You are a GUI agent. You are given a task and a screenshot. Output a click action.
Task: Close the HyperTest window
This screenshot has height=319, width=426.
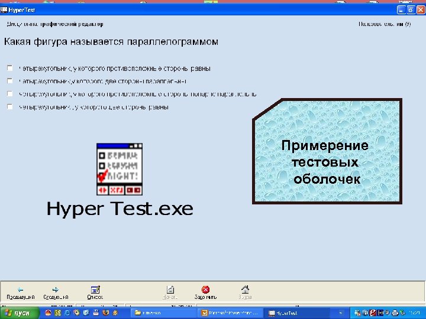[421, 10]
